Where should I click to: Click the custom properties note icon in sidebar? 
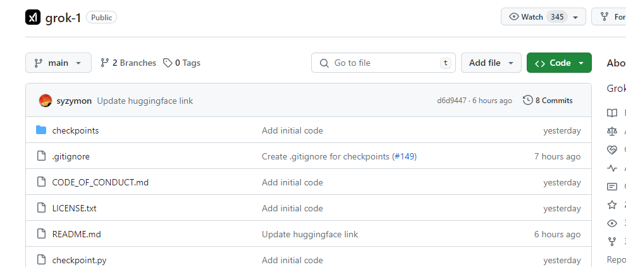[611, 187]
